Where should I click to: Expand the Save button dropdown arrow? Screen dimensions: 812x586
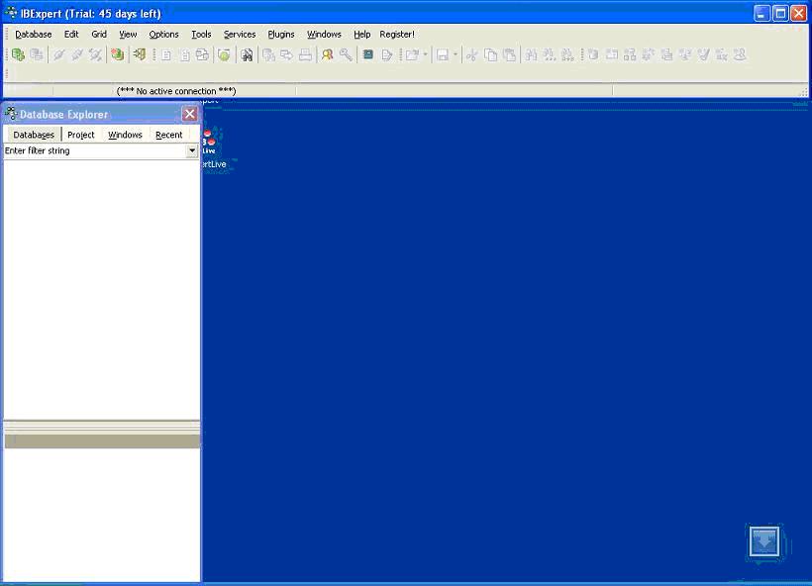click(456, 55)
